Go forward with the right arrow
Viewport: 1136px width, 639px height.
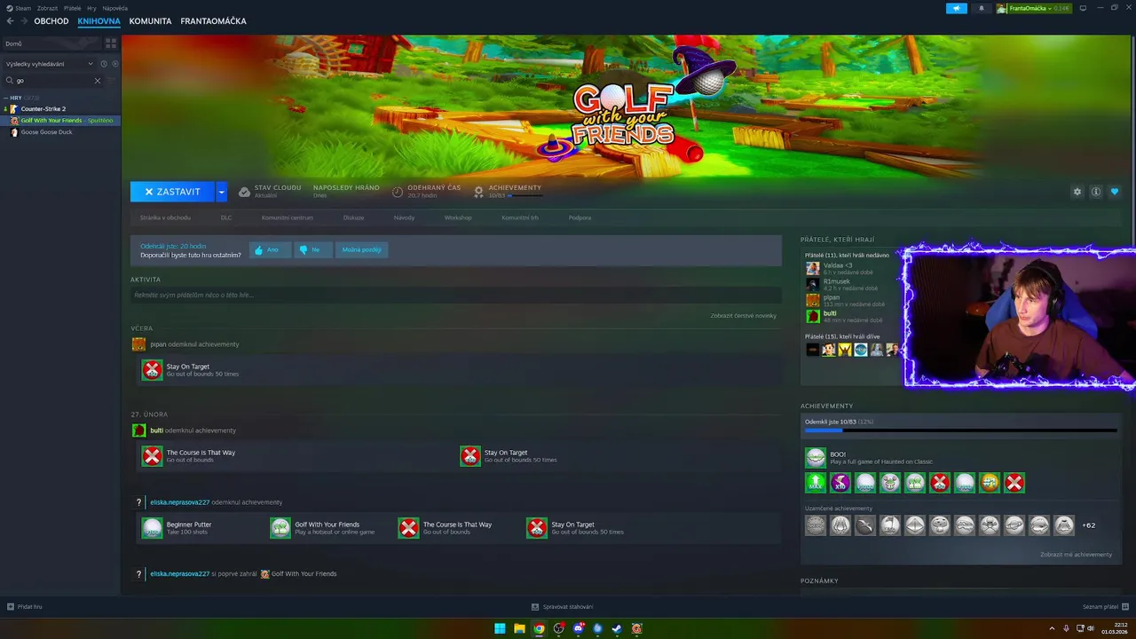pos(24,21)
